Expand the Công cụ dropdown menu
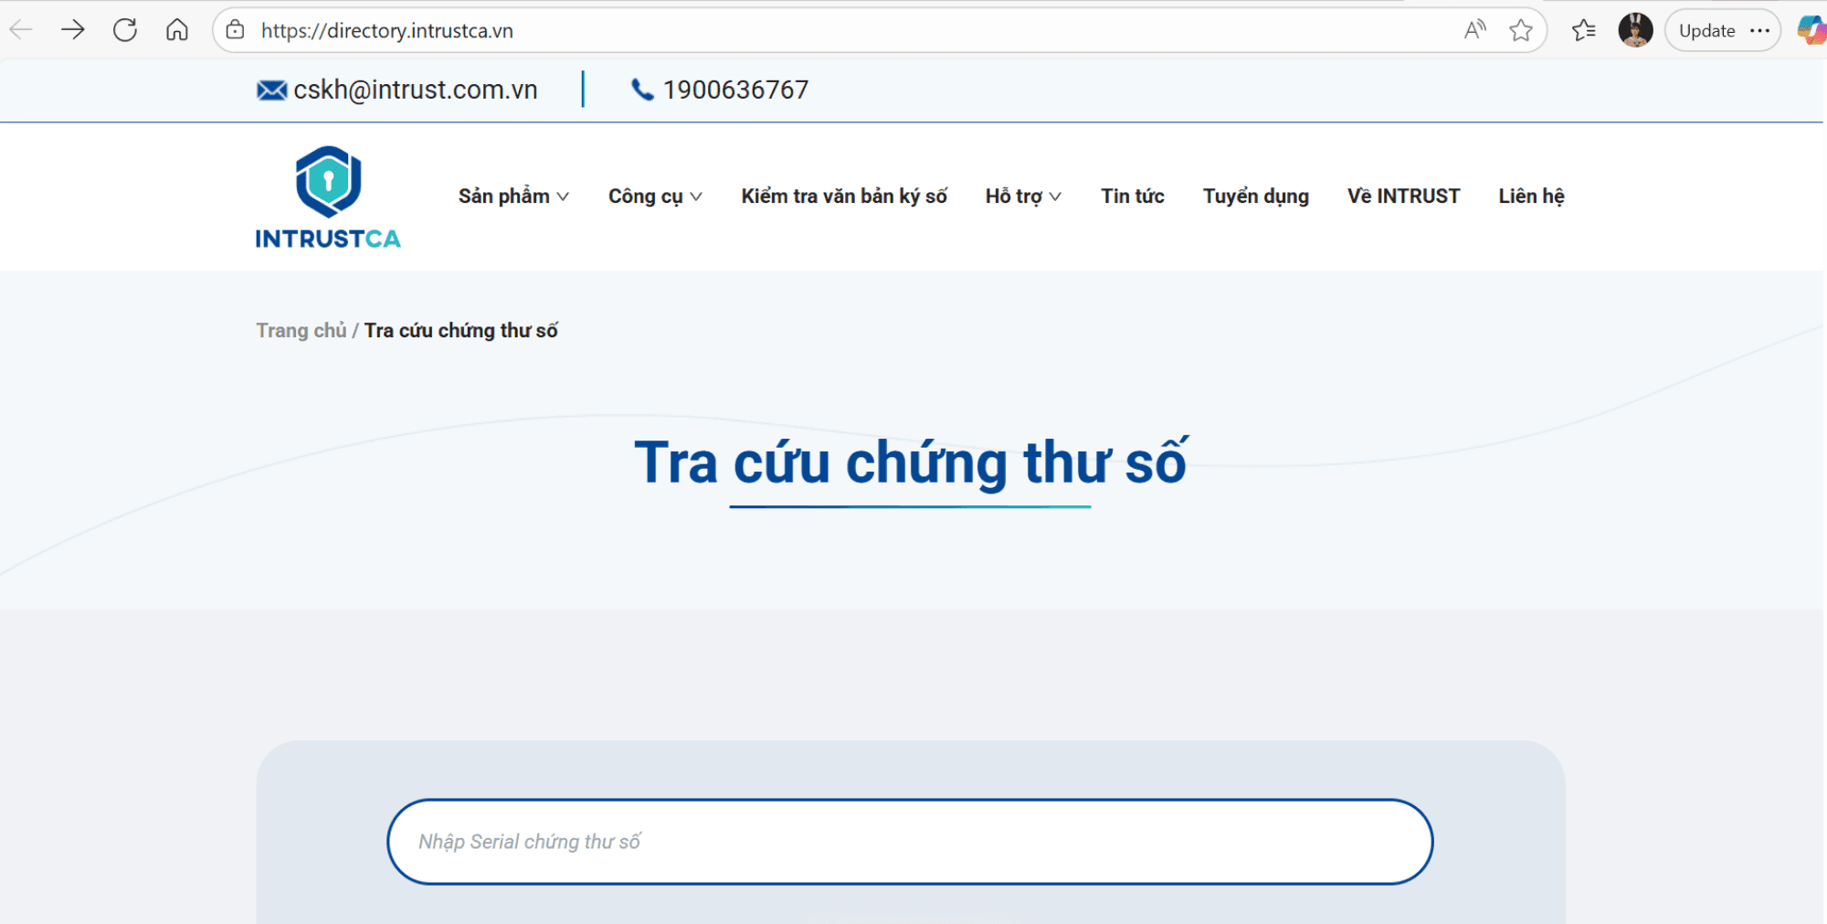Screen dimensions: 1827x924 [655, 196]
